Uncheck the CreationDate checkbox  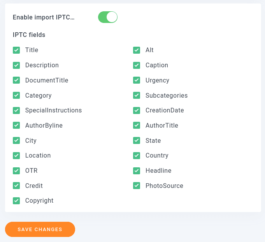(x=137, y=110)
